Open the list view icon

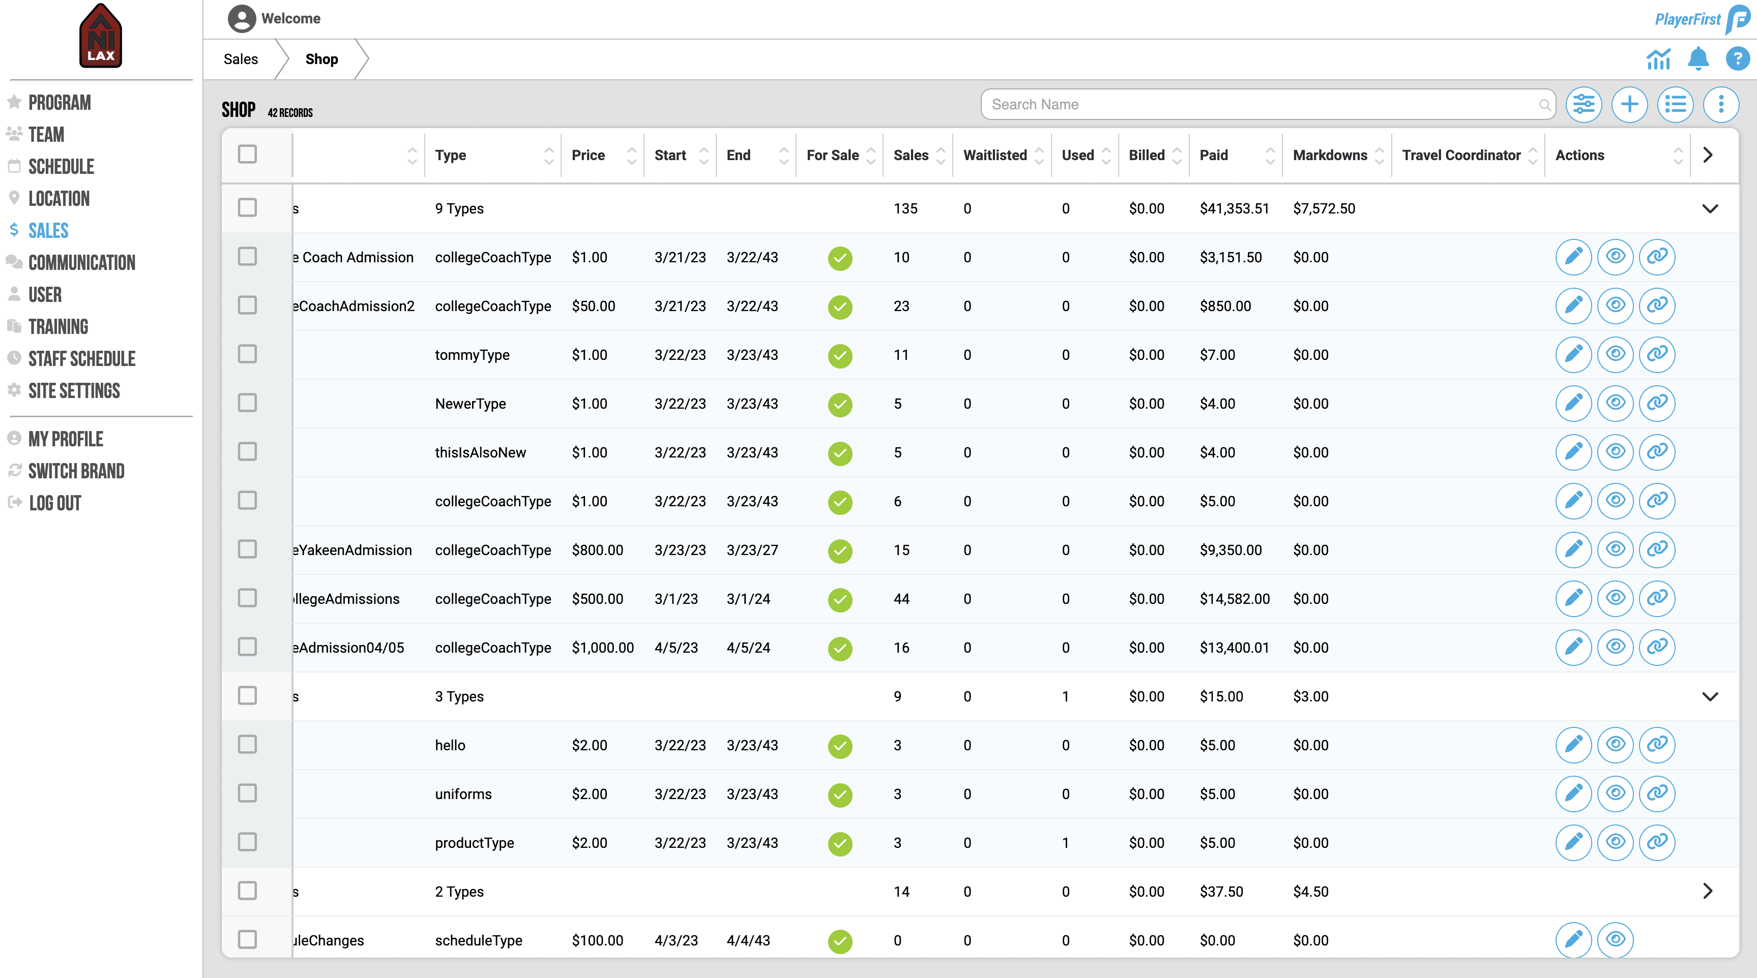pyautogui.click(x=1675, y=104)
